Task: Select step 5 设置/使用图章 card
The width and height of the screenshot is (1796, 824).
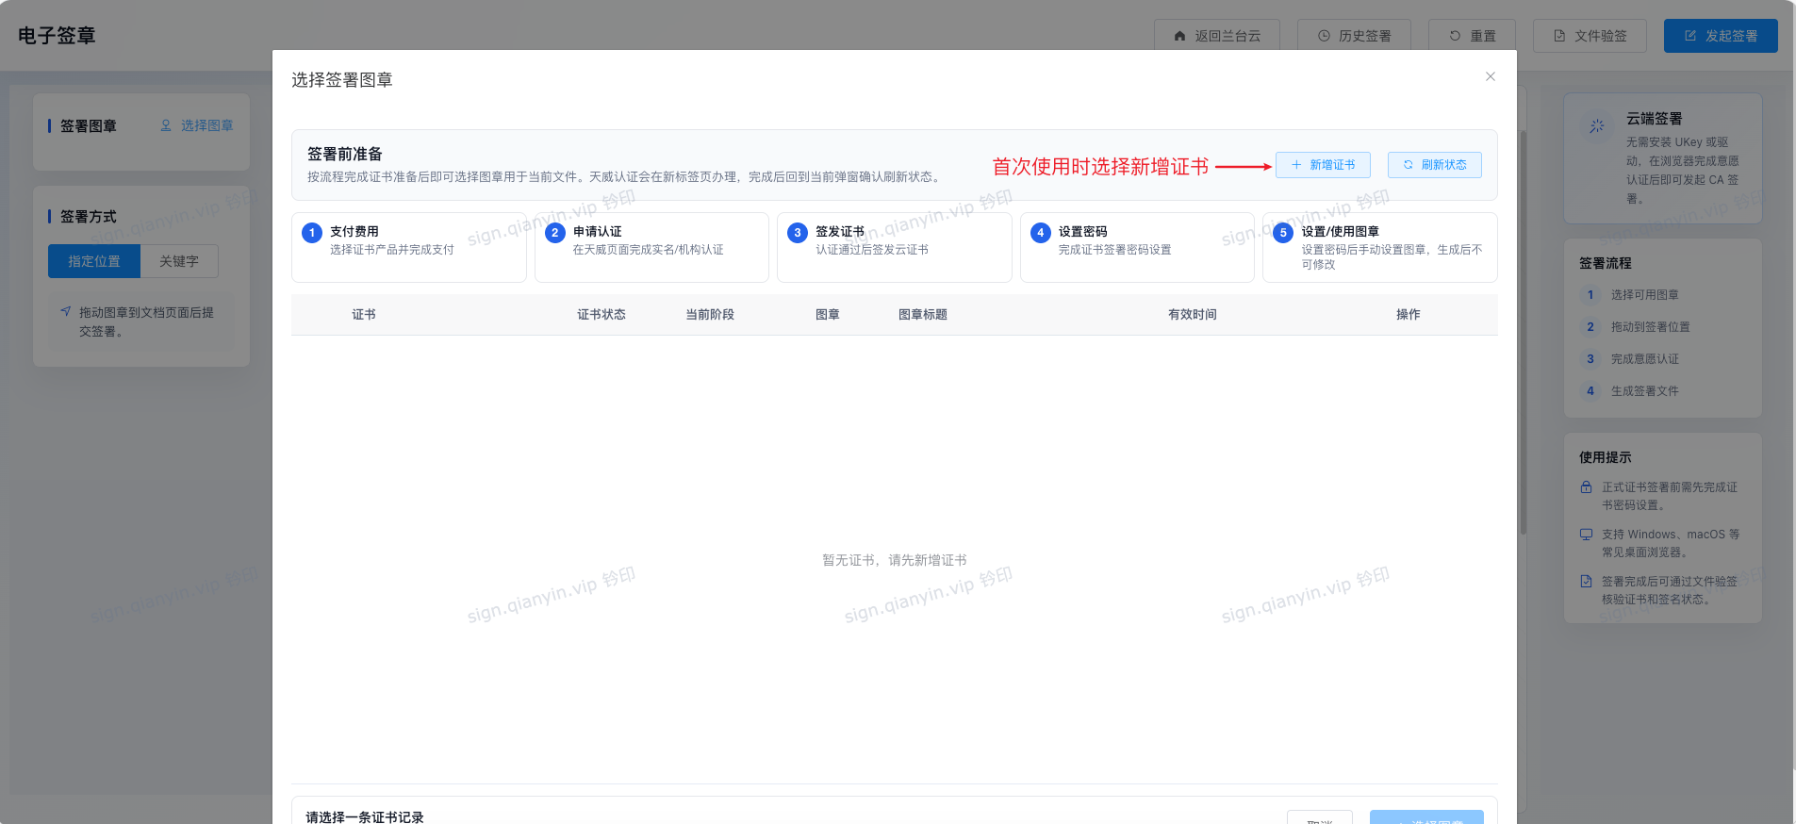Action: pyautogui.click(x=1380, y=247)
